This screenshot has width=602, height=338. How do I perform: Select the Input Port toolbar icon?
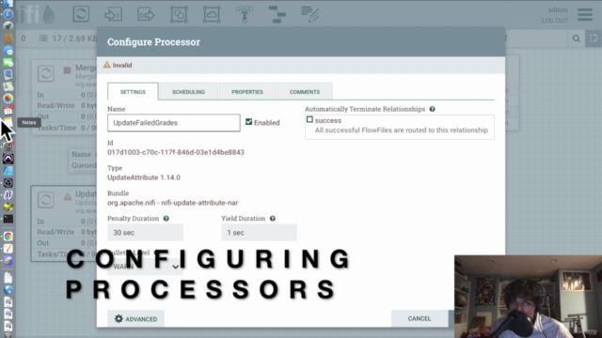pyautogui.click(x=113, y=15)
